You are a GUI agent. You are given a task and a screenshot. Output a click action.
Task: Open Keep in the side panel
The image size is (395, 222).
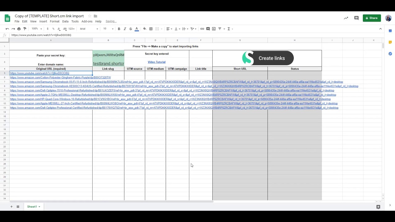[x=390, y=42]
